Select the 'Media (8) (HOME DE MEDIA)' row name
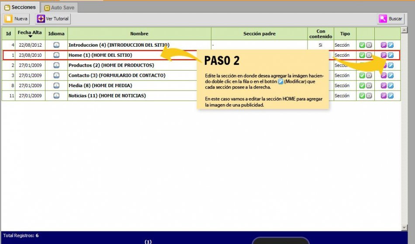415x244 pixels. tap(100, 85)
